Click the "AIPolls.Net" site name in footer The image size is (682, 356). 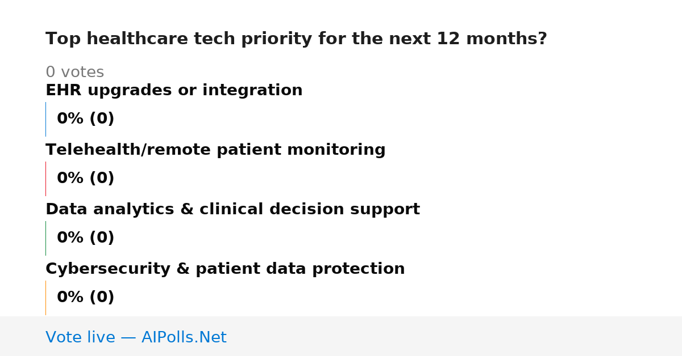tap(184, 338)
